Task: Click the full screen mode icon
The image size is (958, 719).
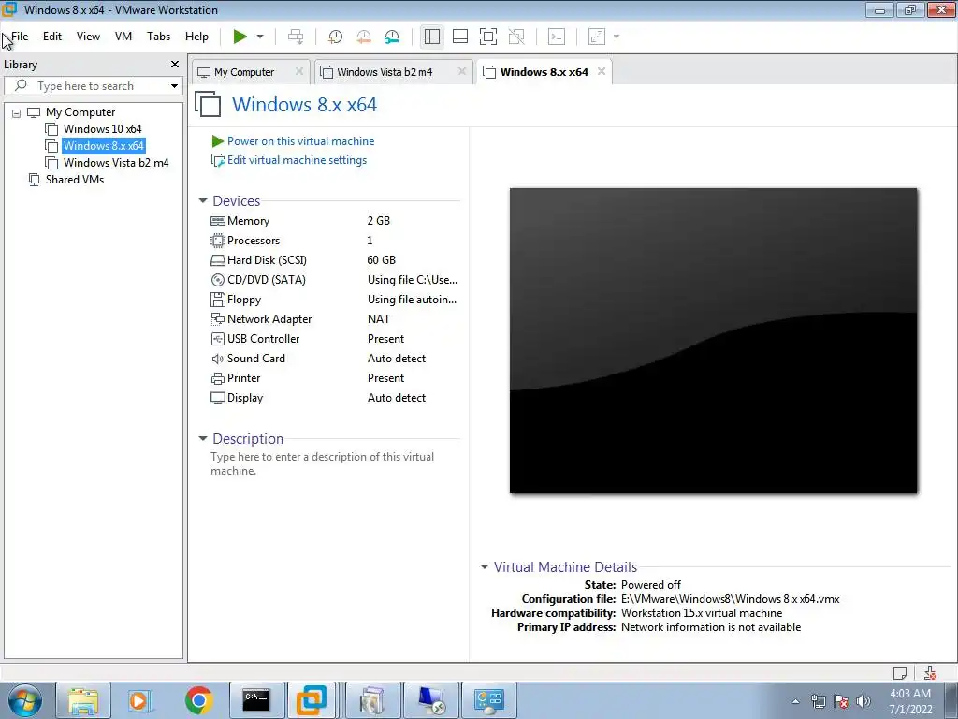Action: pos(488,37)
